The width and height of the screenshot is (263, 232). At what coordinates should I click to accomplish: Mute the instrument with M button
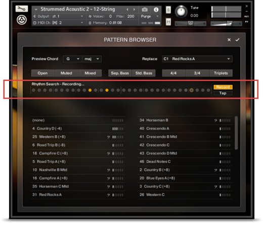168,22
